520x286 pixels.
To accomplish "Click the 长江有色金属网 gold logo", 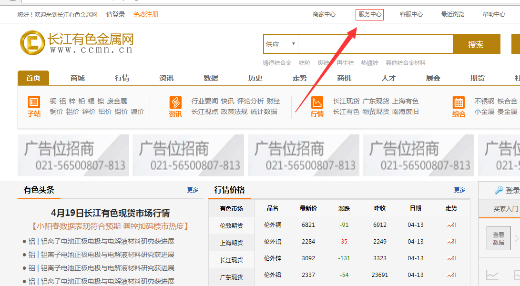I will (x=32, y=42).
